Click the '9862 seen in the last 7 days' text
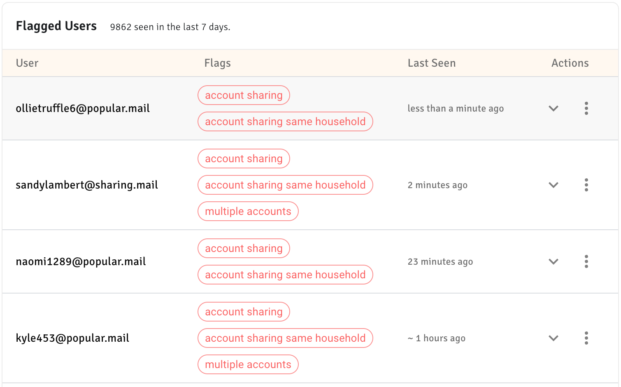The image size is (621, 387). [170, 27]
